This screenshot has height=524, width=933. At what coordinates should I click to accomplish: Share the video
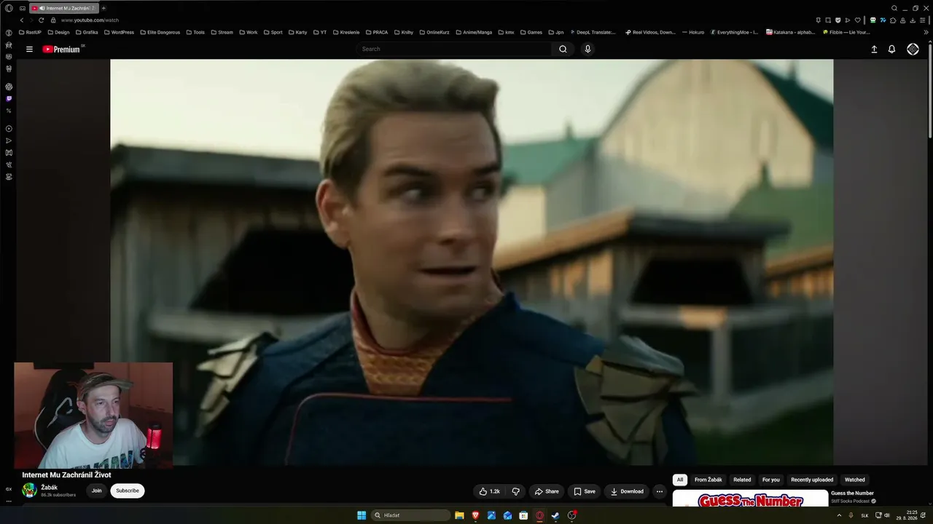547,491
